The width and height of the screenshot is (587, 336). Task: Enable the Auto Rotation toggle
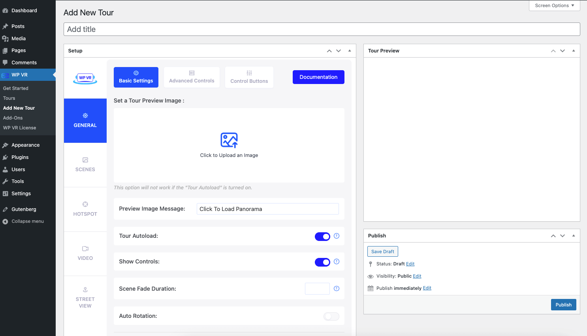(x=331, y=316)
